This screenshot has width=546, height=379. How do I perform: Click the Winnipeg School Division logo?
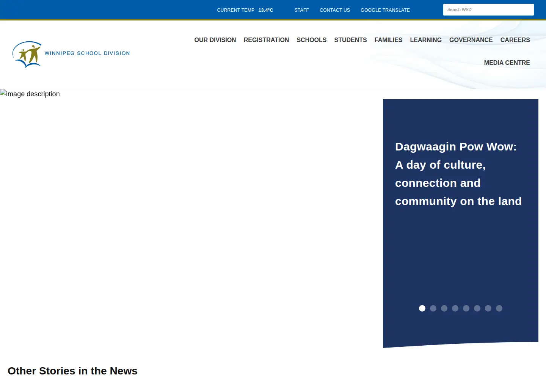pyautogui.click(x=71, y=54)
